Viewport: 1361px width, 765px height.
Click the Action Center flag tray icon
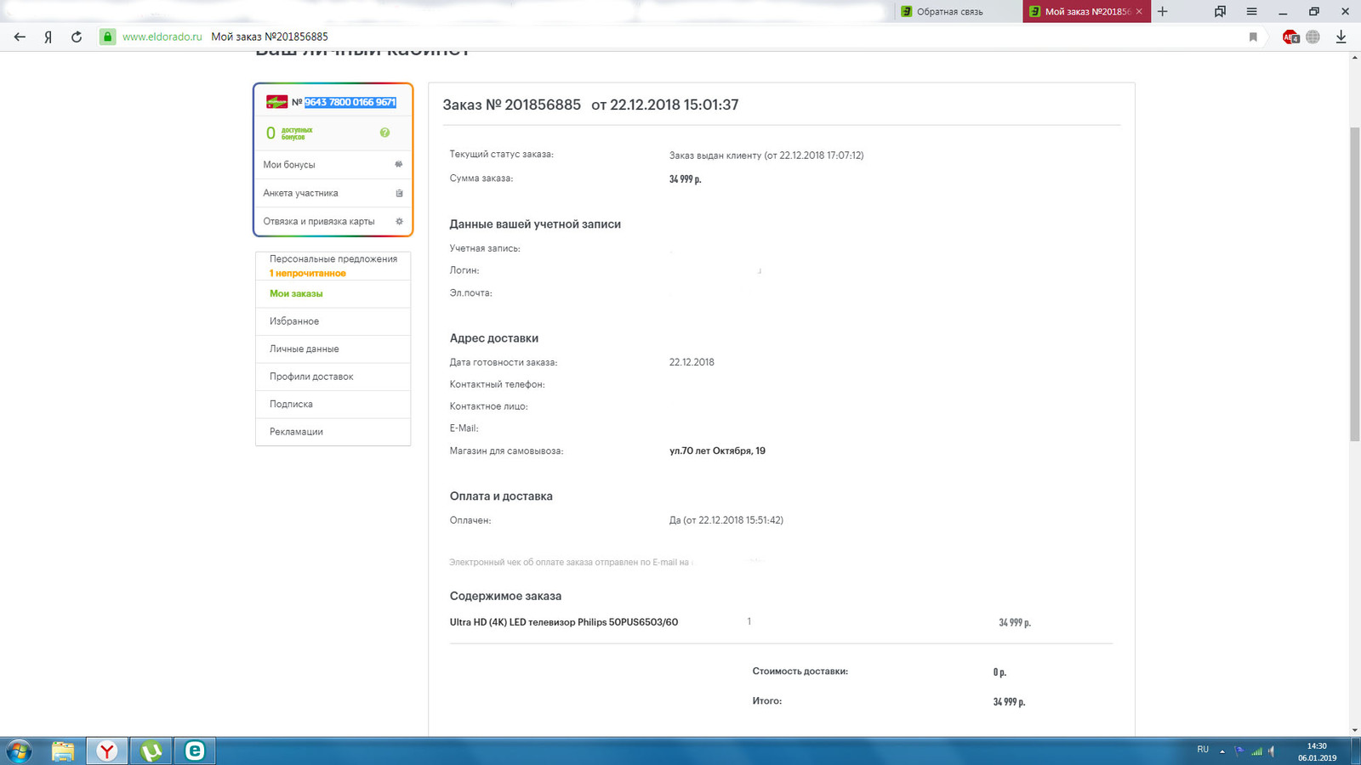pos(1239,751)
